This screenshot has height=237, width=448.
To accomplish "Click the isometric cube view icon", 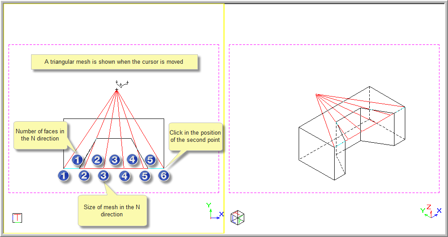I will [x=237, y=218].
